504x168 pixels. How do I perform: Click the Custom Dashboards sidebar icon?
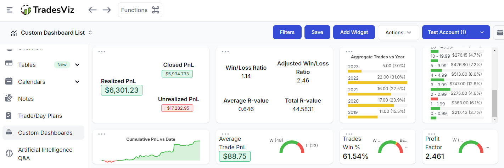click(9, 132)
